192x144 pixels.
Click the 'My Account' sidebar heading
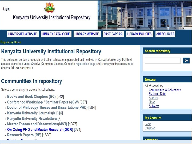coord(153,118)
